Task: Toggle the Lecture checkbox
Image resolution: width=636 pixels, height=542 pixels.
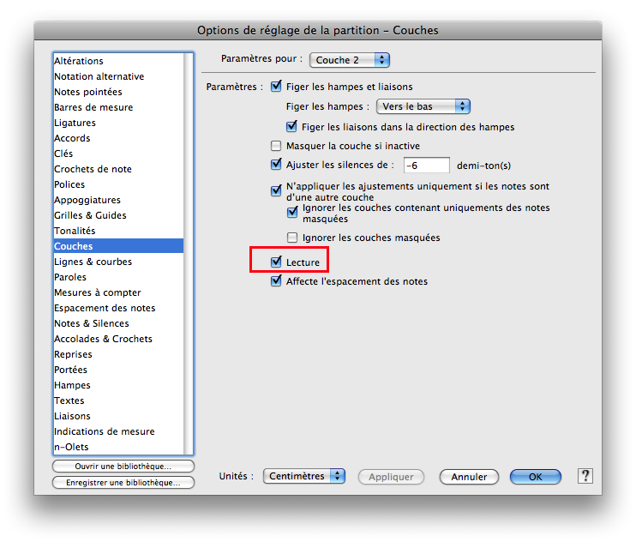Action: point(276,262)
